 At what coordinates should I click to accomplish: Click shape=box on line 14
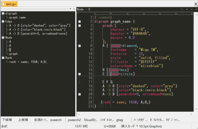118,70
